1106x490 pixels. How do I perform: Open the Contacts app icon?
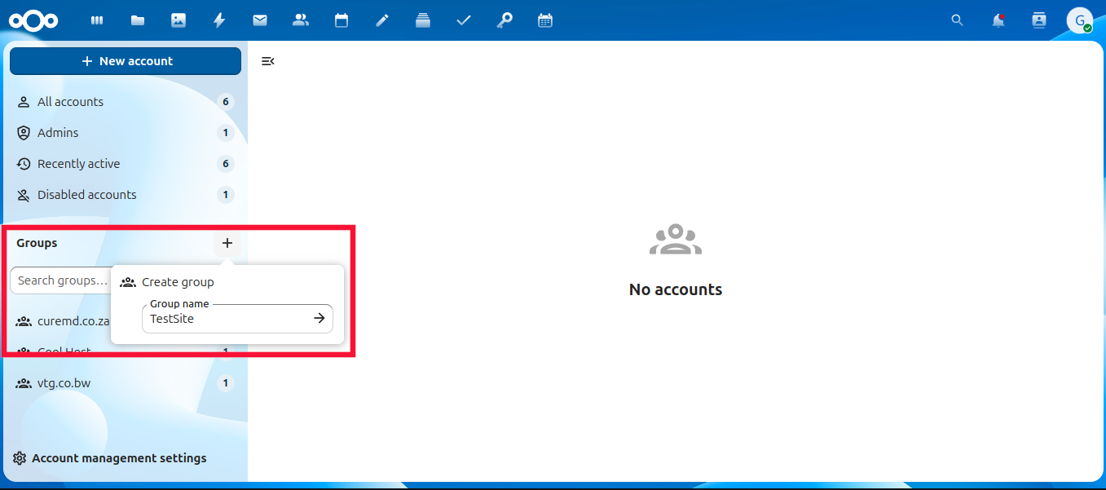[x=301, y=20]
